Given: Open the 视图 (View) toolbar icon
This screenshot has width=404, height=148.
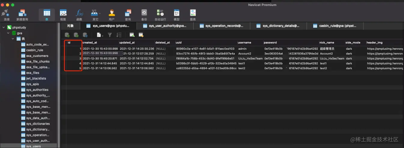Looking at the screenshot, I should click(x=63, y=13).
